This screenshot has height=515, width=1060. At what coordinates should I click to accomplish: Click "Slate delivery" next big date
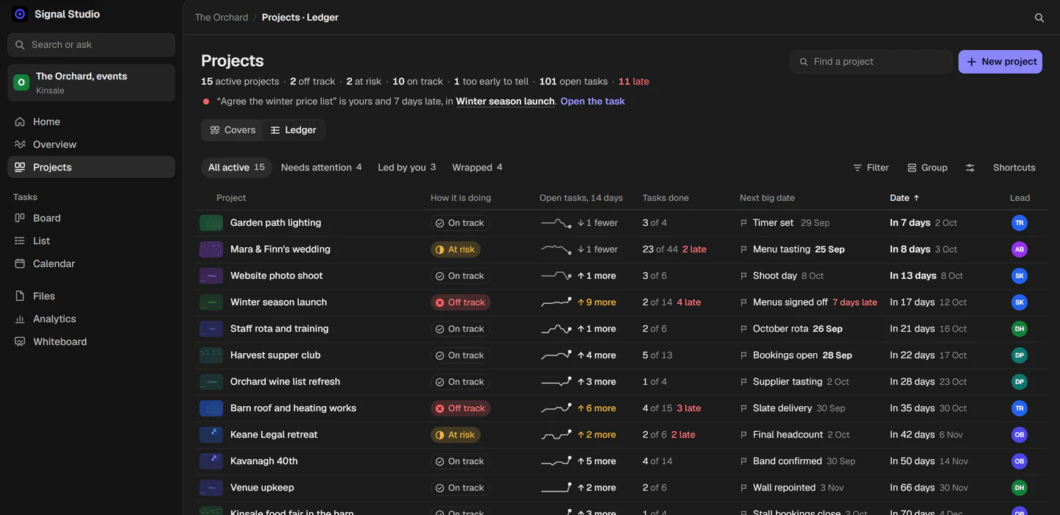(x=782, y=408)
